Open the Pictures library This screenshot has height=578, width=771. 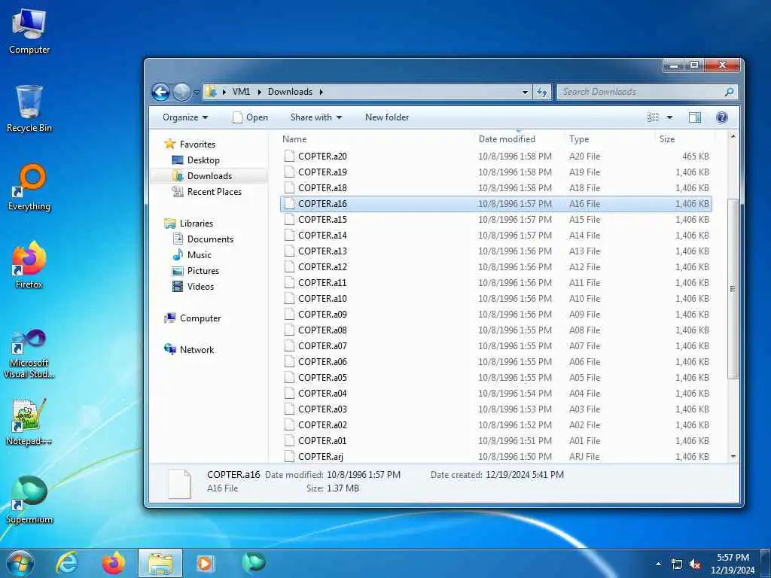[203, 271]
